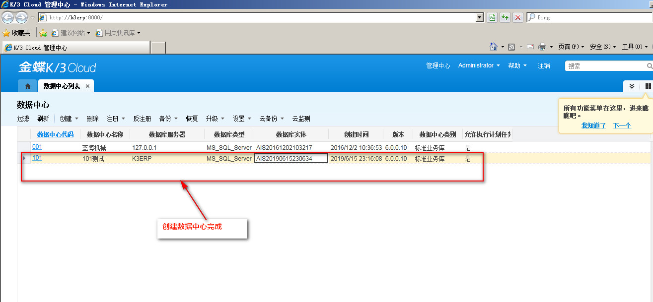Click the IE forward arrow button
The height and width of the screenshot is (302, 653).
[x=22, y=18]
